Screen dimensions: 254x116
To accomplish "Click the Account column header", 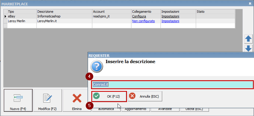I will (112, 12).
